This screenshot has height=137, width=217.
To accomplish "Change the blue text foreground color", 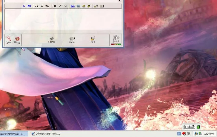I will click(x=24, y=6).
